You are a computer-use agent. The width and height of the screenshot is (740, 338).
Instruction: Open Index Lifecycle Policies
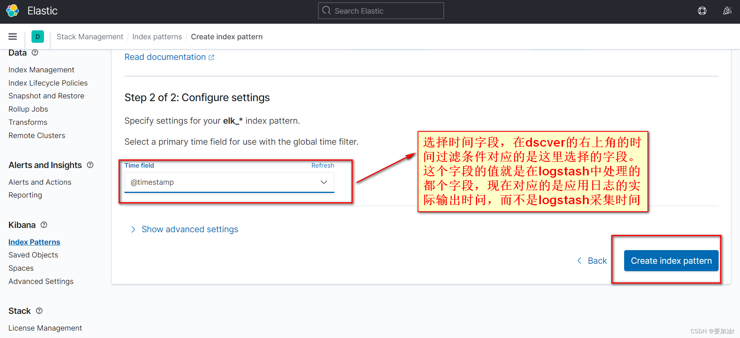(48, 83)
